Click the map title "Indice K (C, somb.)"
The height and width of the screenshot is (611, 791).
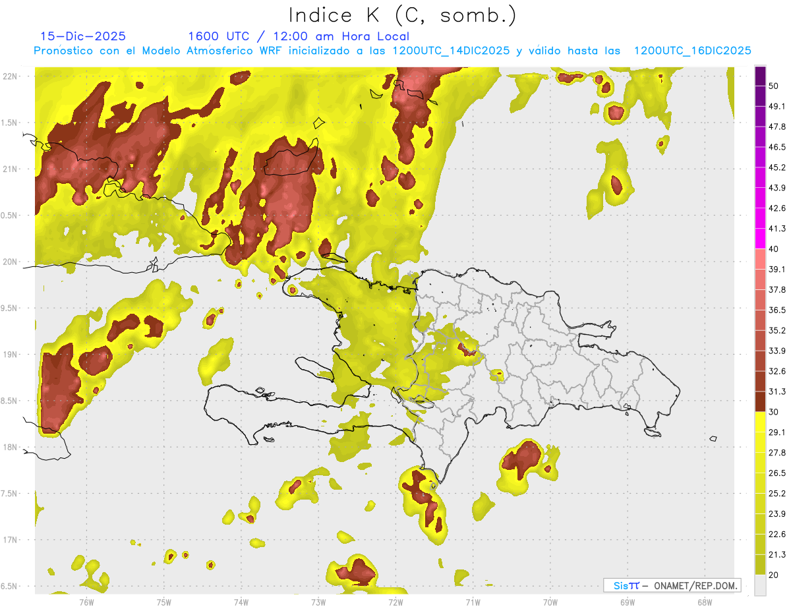coord(402,15)
